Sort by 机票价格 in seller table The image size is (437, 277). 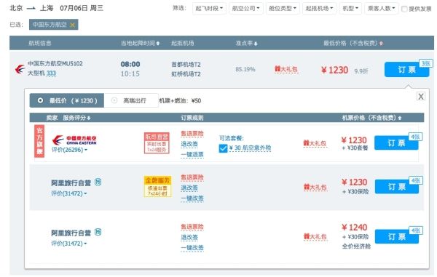[371, 118]
